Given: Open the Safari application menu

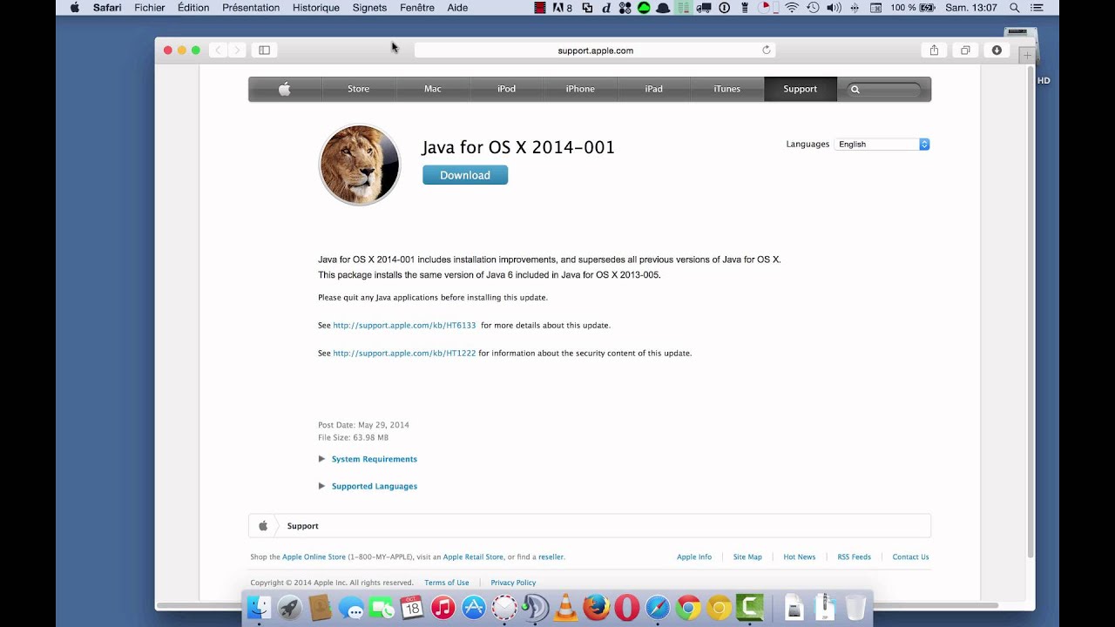Looking at the screenshot, I should tap(107, 8).
